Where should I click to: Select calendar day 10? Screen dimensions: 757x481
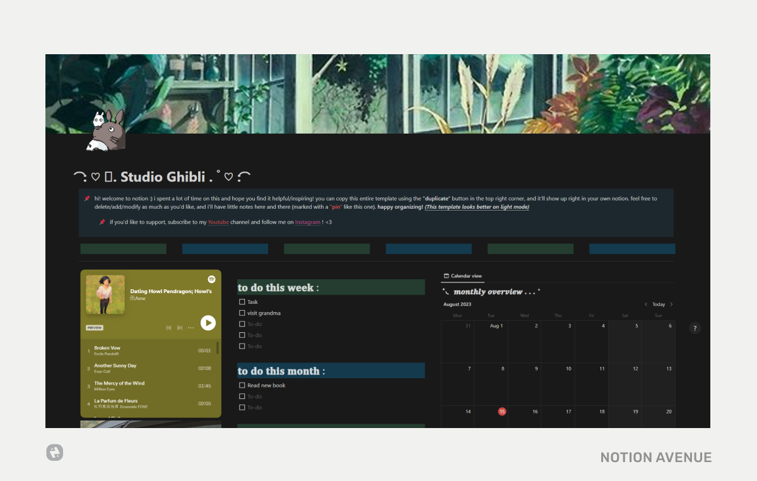coord(558,384)
